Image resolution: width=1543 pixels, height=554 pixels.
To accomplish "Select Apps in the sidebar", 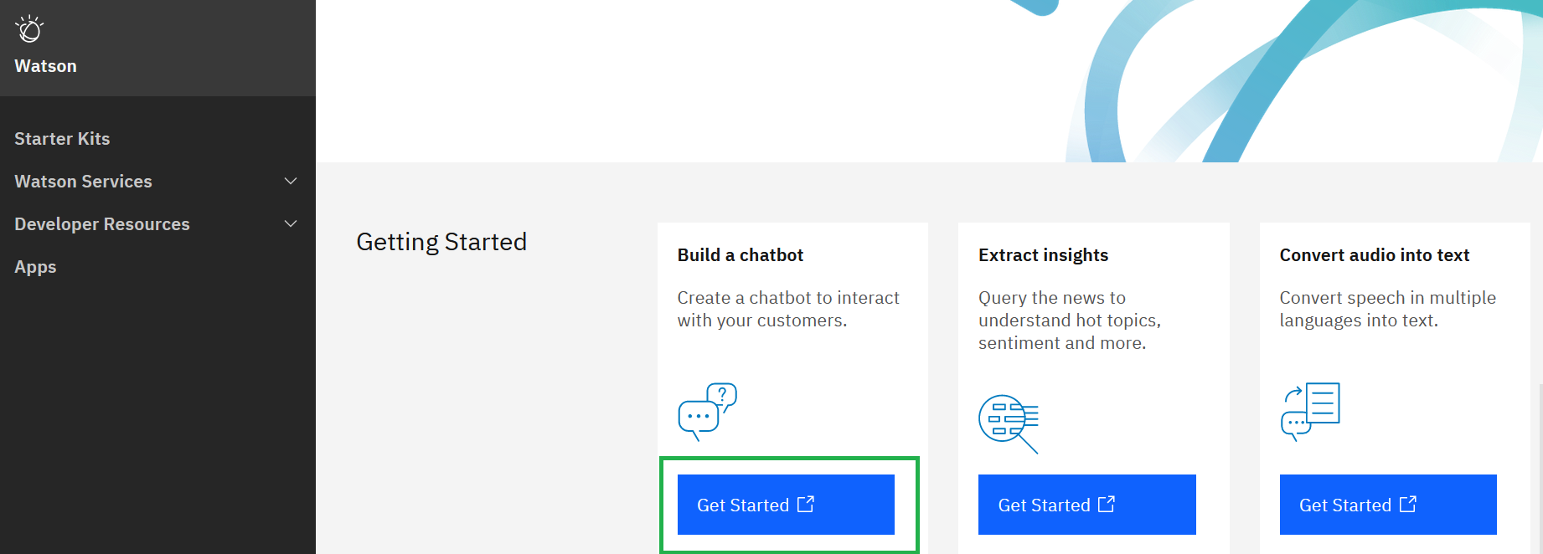I will (35, 266).
